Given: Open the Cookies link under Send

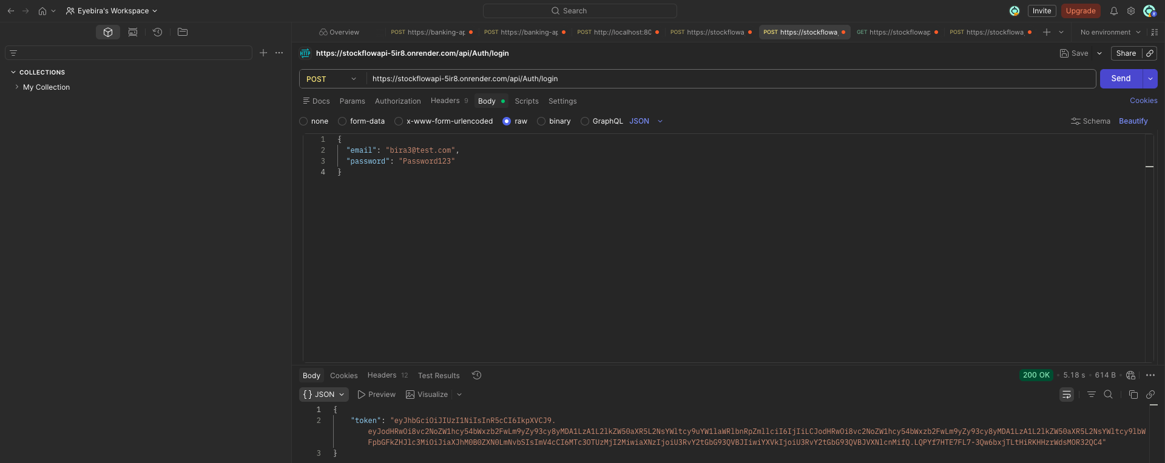Looking at the screenshot, I should (x=1144, y=101).
